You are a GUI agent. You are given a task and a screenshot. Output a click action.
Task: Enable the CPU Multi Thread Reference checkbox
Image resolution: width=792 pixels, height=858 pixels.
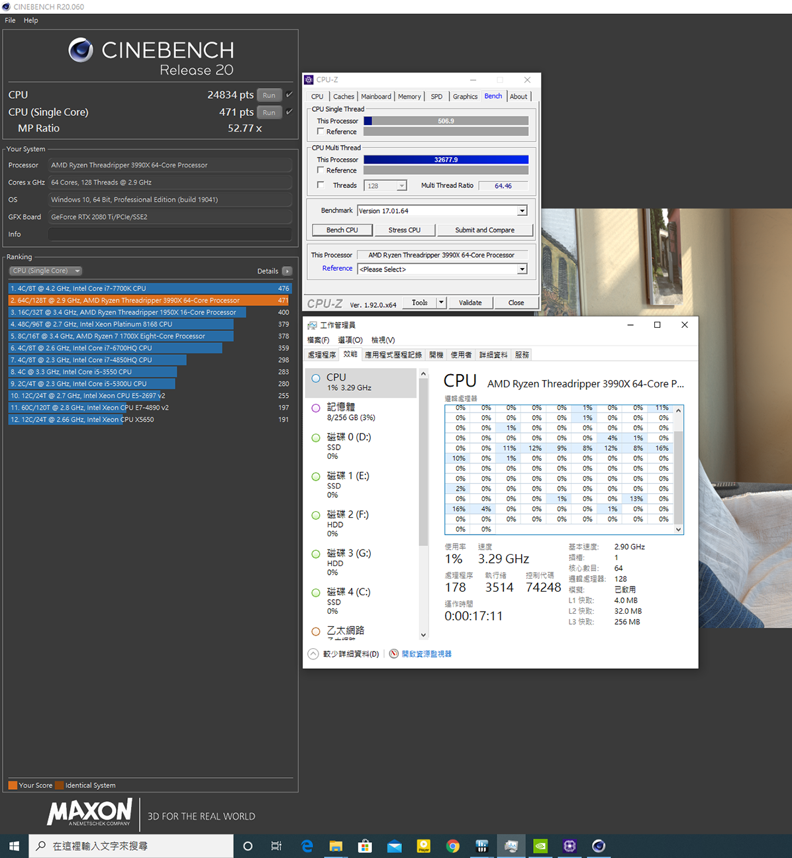click(x=321, y=170)
